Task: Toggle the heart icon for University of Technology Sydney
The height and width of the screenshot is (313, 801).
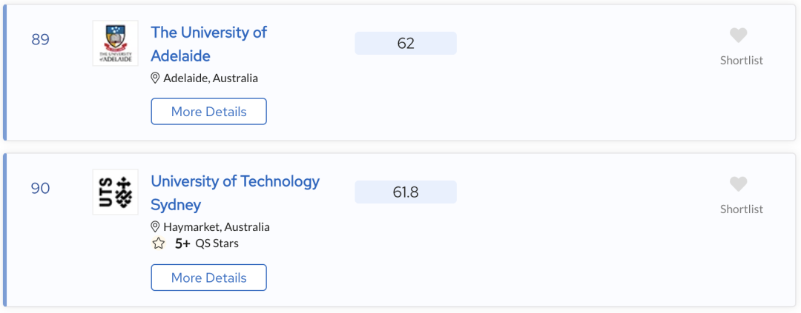Action: [738, 184]
